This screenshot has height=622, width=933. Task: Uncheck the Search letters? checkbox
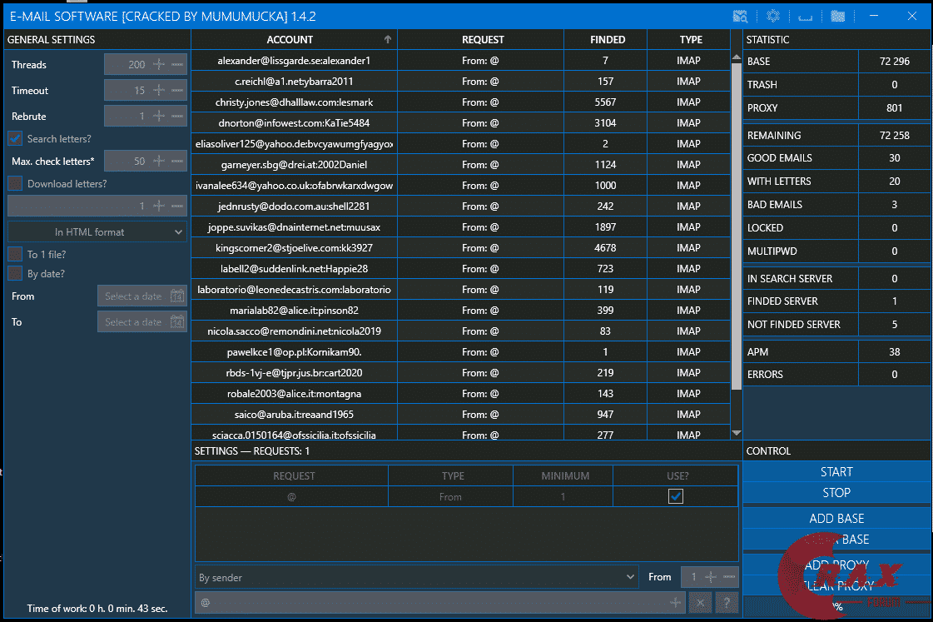15,138
